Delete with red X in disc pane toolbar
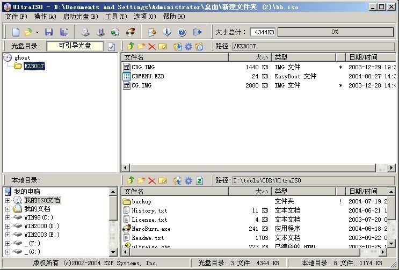Screen dimensions: 399x270 click(x=152, y=47)
